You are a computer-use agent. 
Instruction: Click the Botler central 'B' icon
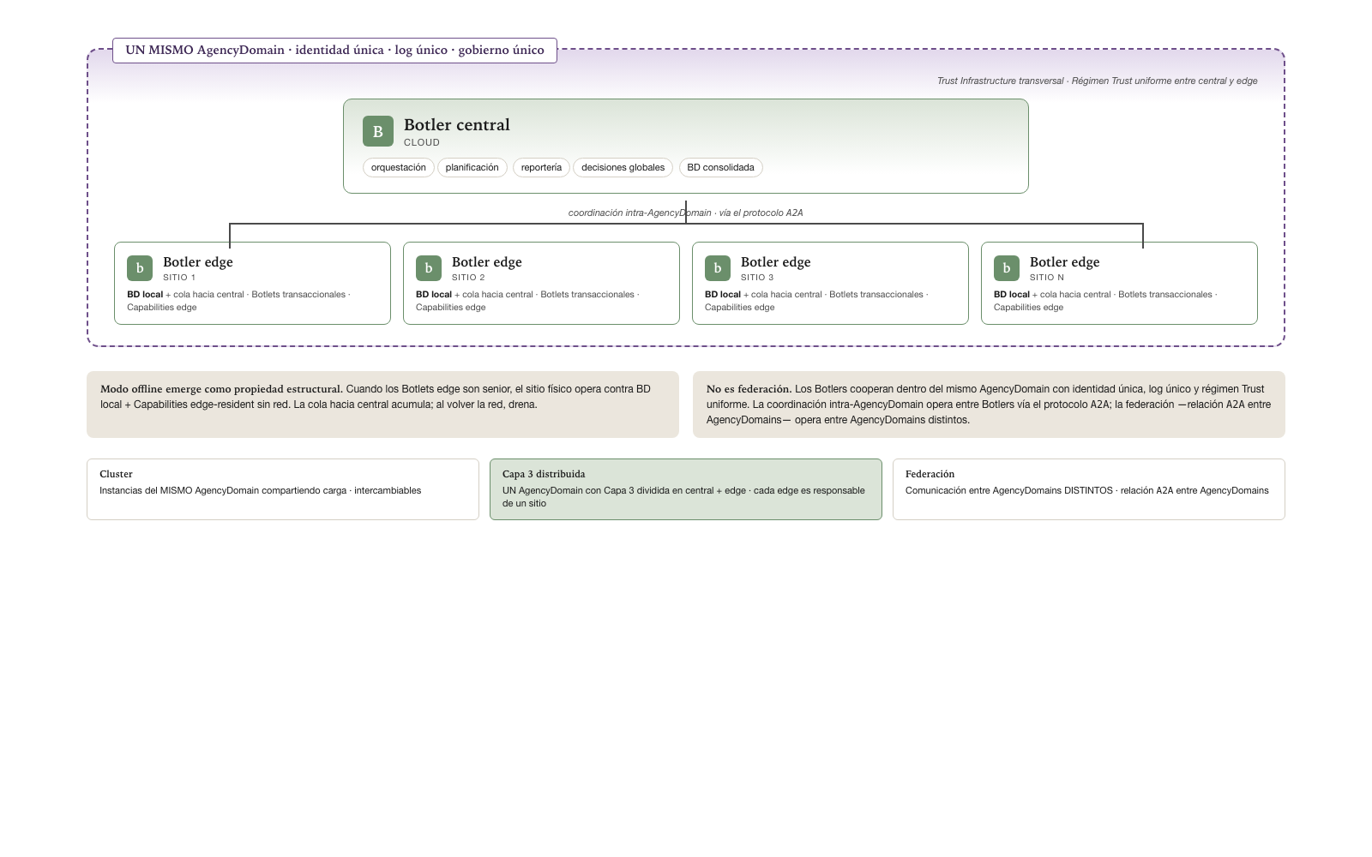378,131
